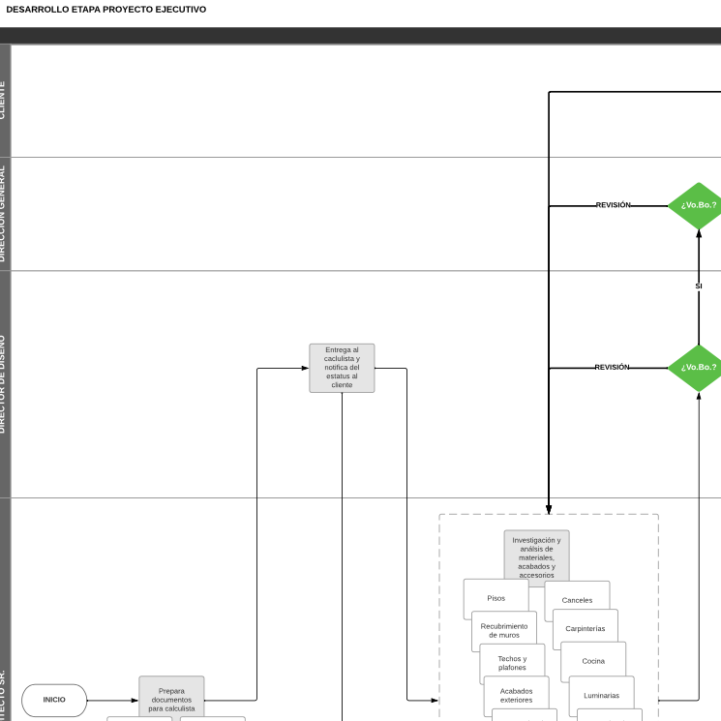
Task: Select the 'Prepara documentos para calculista' box
Action: 171,698
